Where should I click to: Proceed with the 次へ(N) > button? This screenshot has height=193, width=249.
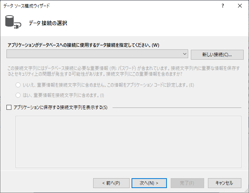click(149, 183)
